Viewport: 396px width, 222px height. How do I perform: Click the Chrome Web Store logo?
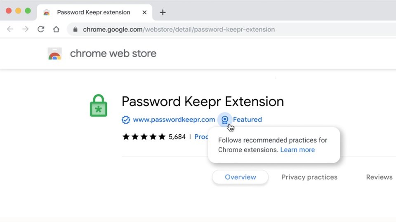point(55,54)
